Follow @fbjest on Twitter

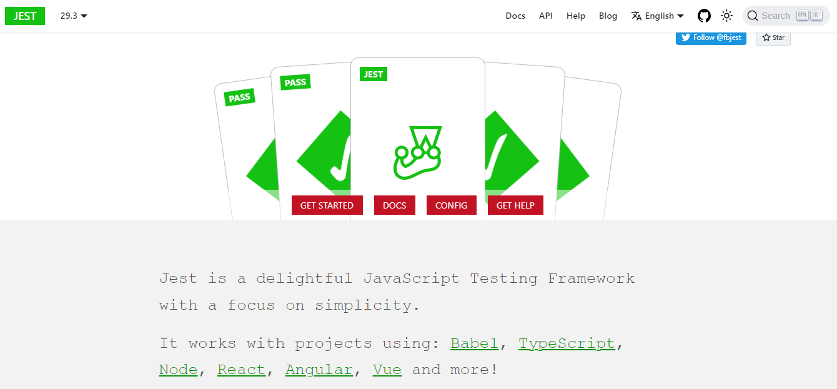pos(711,37)
